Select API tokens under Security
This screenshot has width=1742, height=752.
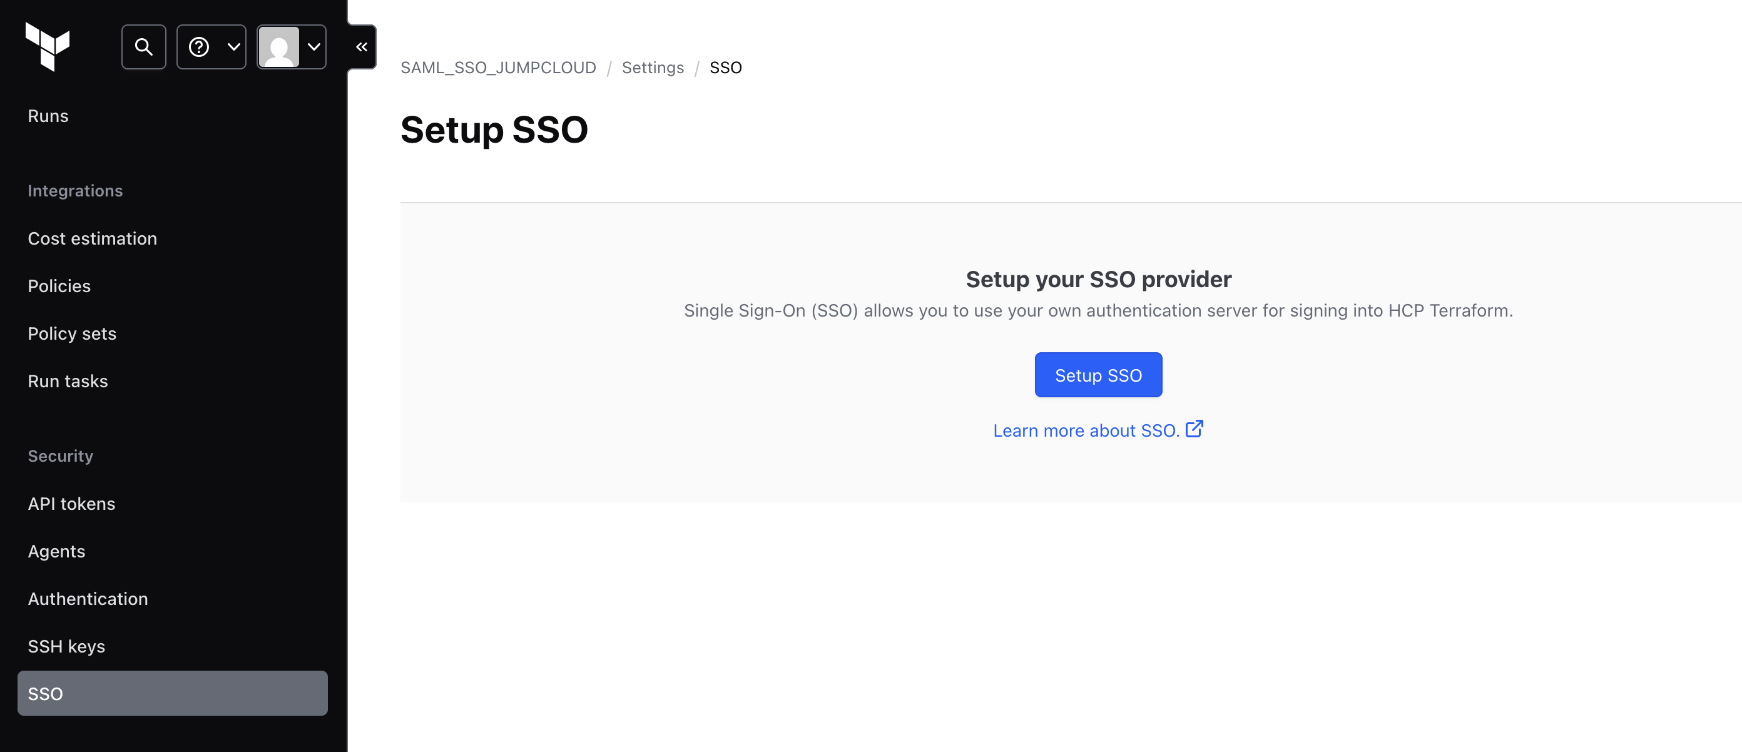(x=71, y=503)
